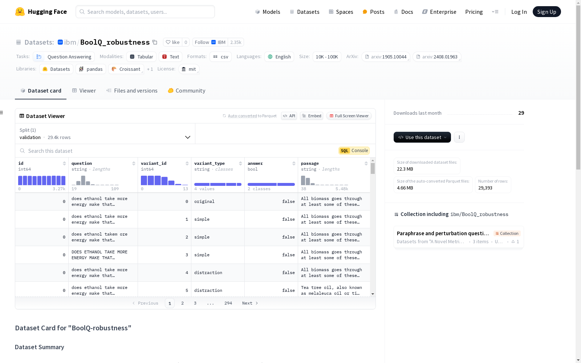Open Full Screen Viewer
This screenshot has width=581, height=363.
[349, 116]
